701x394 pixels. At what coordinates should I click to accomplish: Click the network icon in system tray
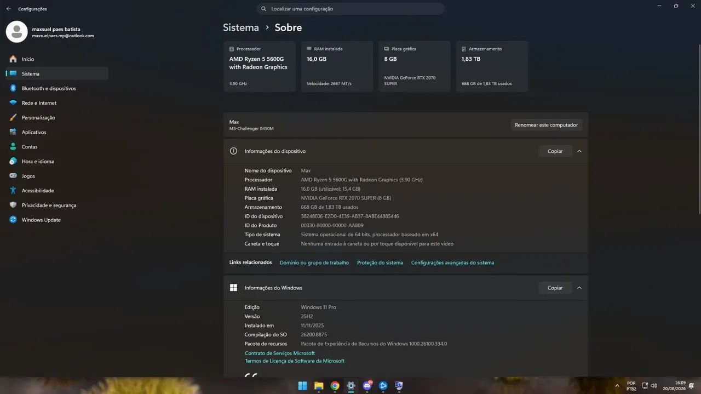[645, 386]
